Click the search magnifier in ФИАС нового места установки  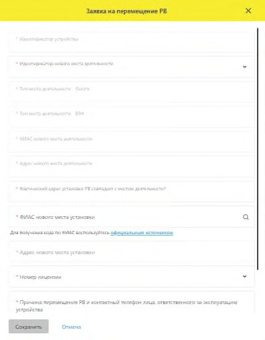(246, 217)
